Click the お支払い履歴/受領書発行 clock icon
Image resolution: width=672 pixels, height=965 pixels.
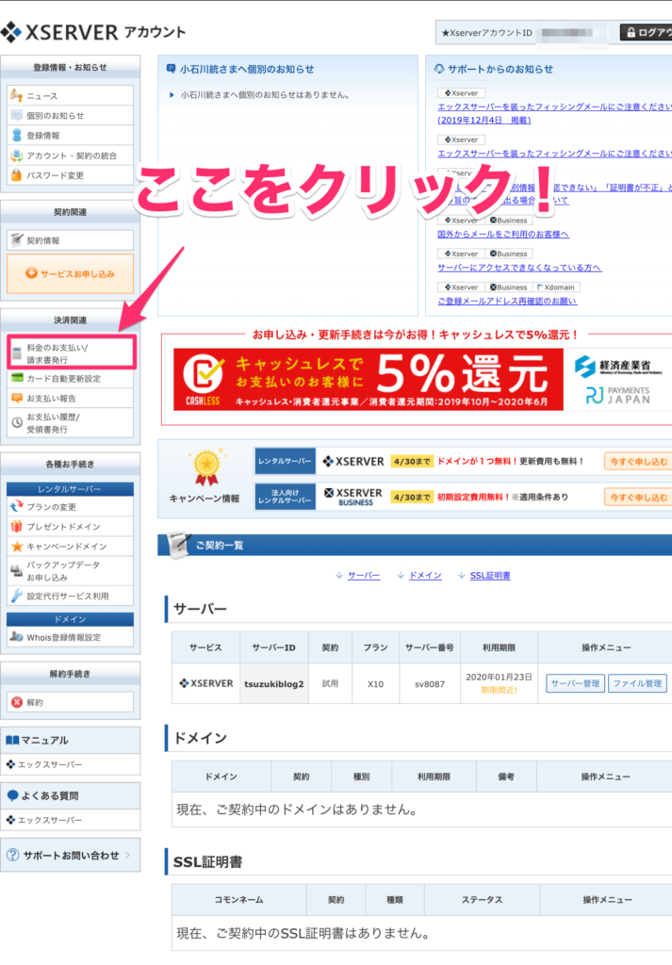17,423
